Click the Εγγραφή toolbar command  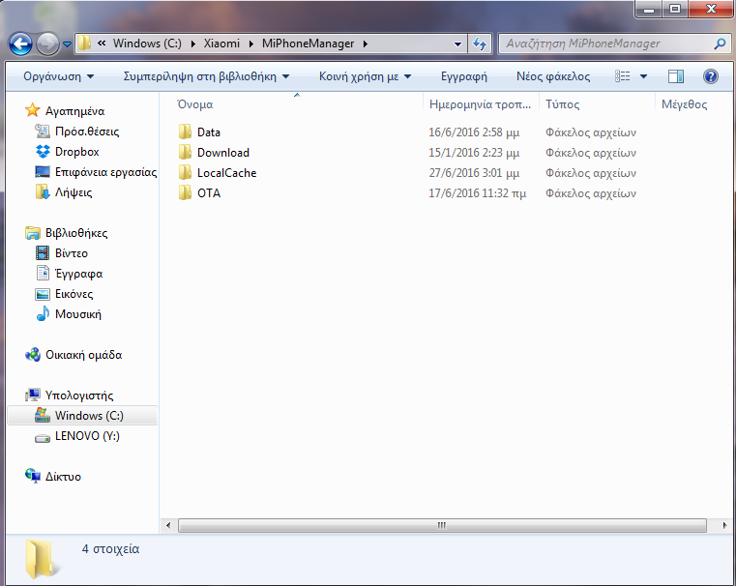464,76
